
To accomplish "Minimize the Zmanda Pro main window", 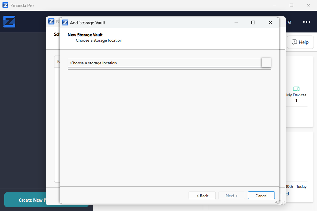I will (274, 5).
